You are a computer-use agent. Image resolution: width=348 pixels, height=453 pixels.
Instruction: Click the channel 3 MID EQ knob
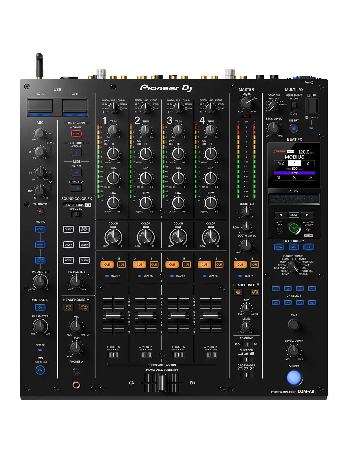178,178
